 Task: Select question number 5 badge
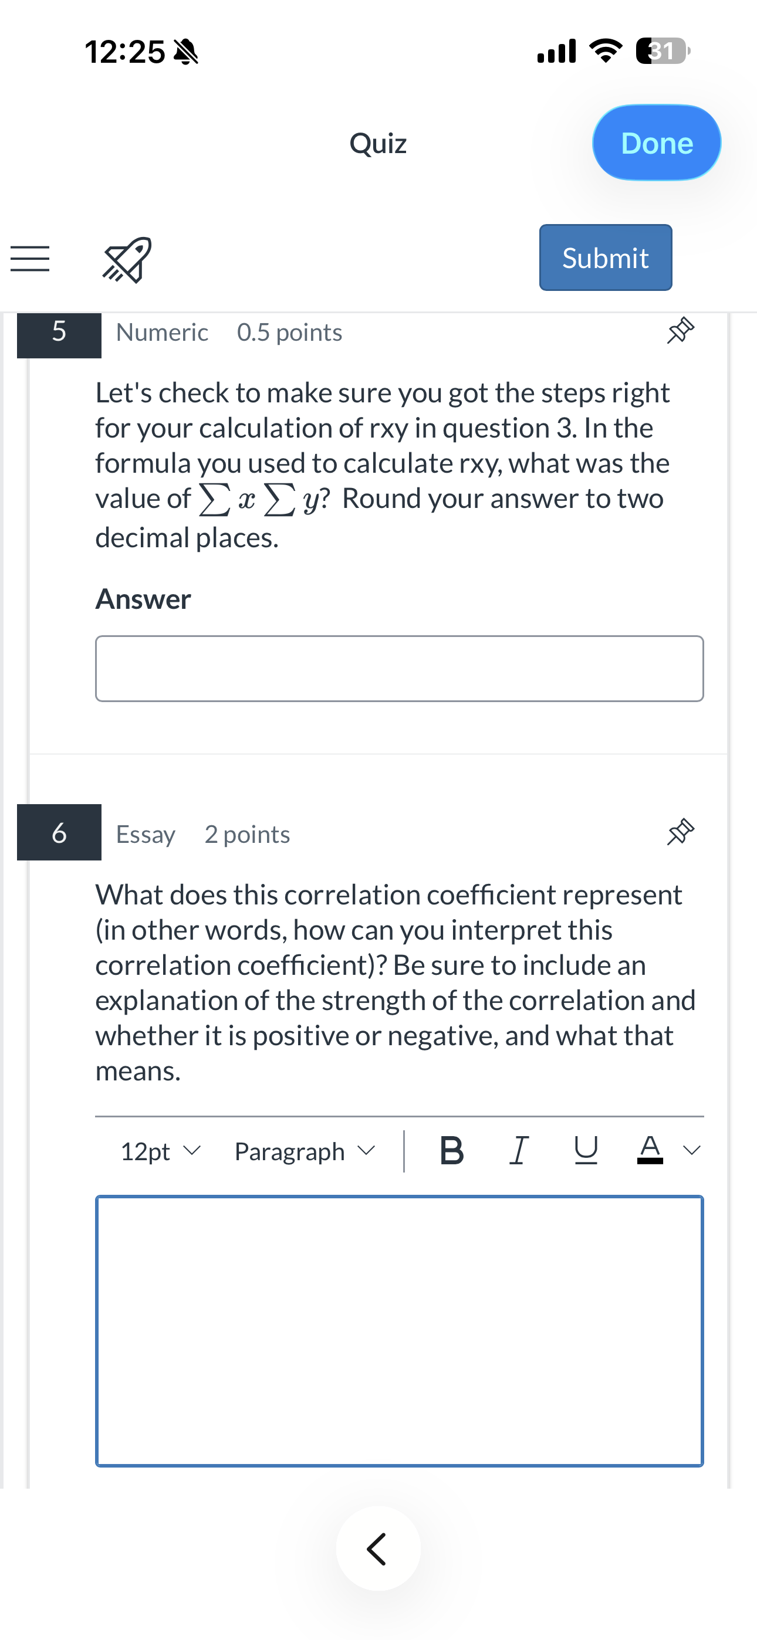click(59, 333)
